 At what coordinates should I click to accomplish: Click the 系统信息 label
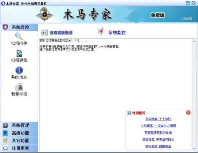19,77
